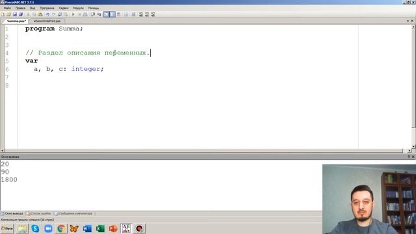416x234 pixels.
Task: Click the PascalABC taskbar icon
Action: pos(126,228)
